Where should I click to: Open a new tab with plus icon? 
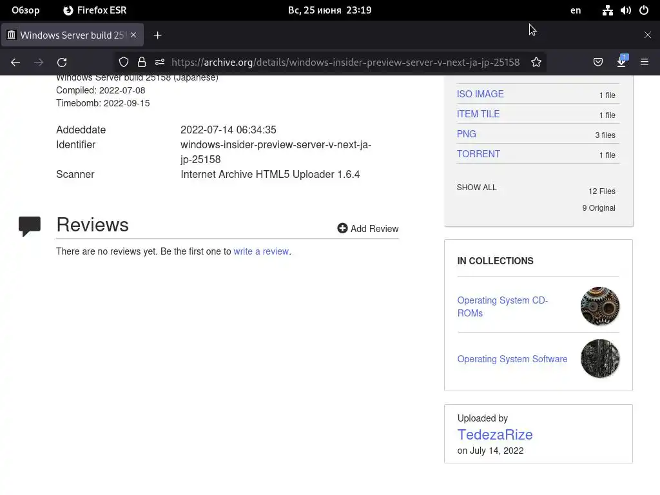tap(157, 35)
